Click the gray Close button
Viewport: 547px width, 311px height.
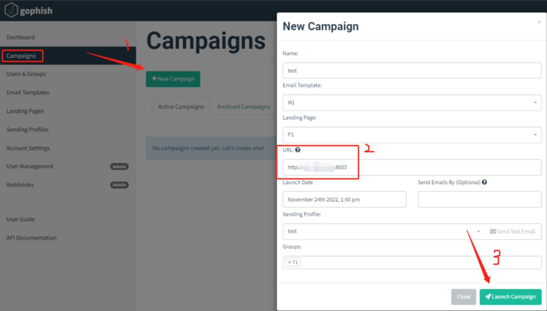click(x=463, y=297)
